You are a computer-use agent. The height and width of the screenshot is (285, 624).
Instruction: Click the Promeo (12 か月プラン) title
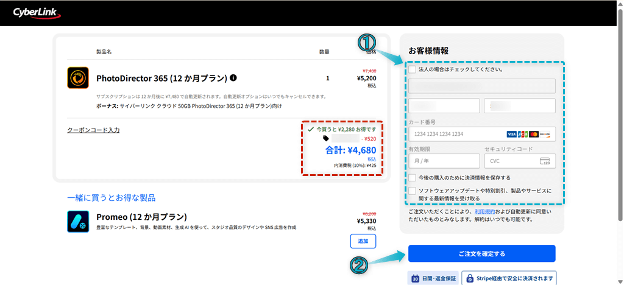[141, 217]
